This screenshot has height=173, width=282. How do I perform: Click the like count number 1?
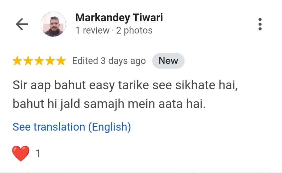point(38,153)
